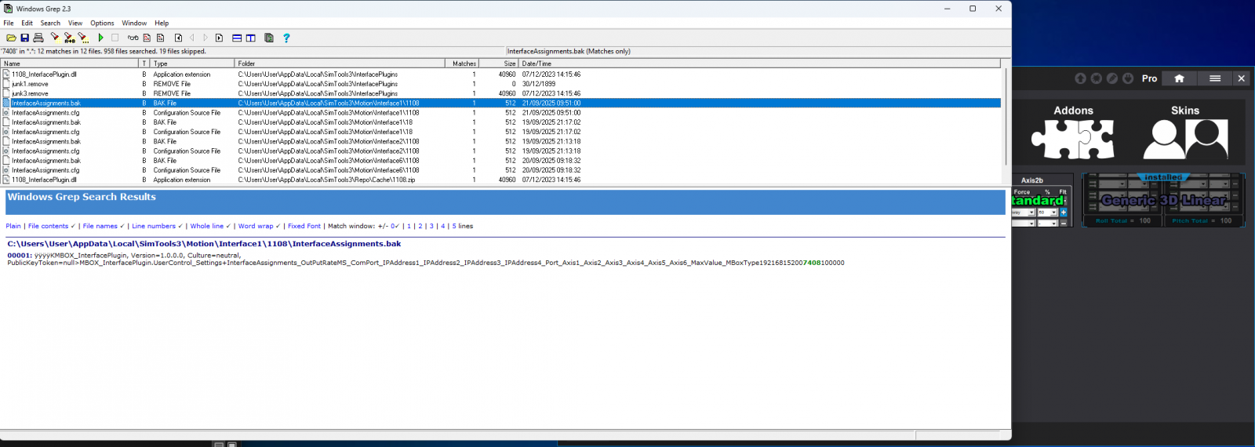Image resolution: width=1255 pixels, height=447 pixels.
Task: Click SimTools home icon button
Action: coord(1179,78)
